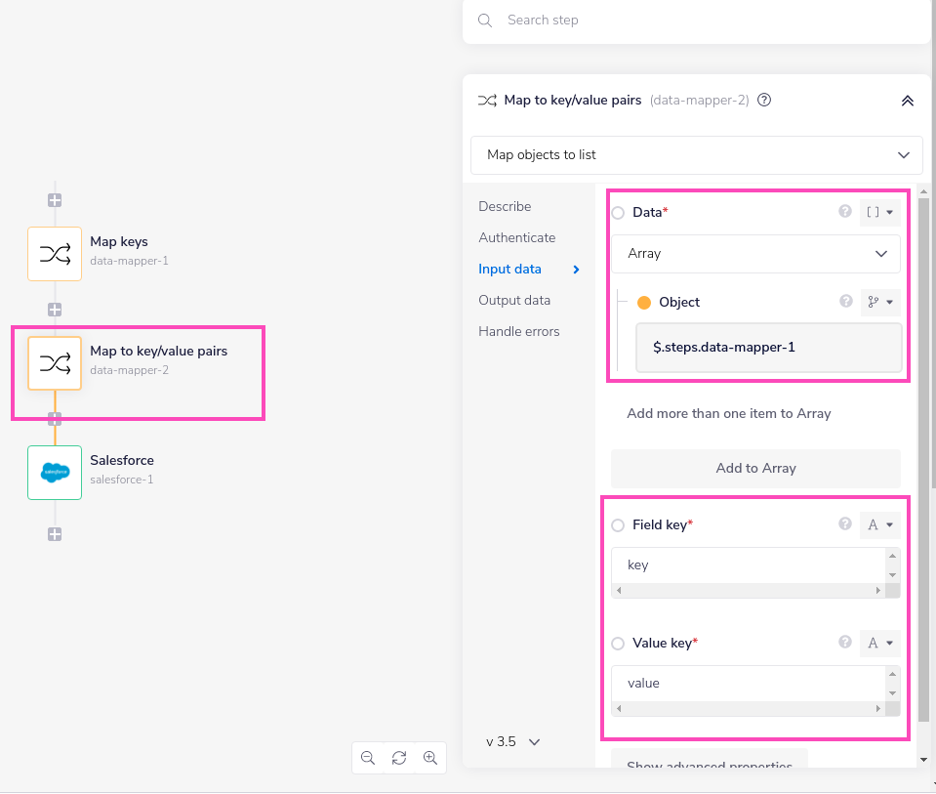Expand the Array type dropdown

[755, 254]
